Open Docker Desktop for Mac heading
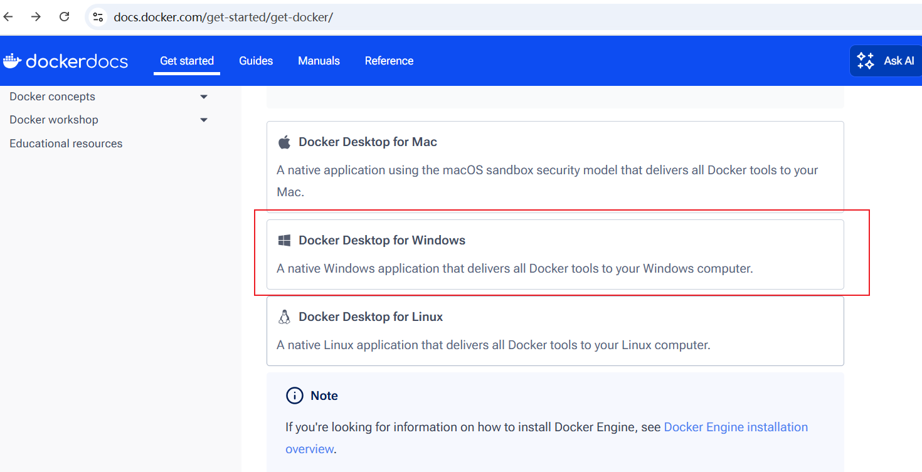 [368, 142]
